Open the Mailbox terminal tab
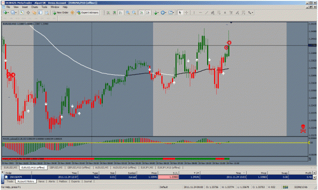The height and width of the screenshot is (190, 318). click(x=63, y=181)
